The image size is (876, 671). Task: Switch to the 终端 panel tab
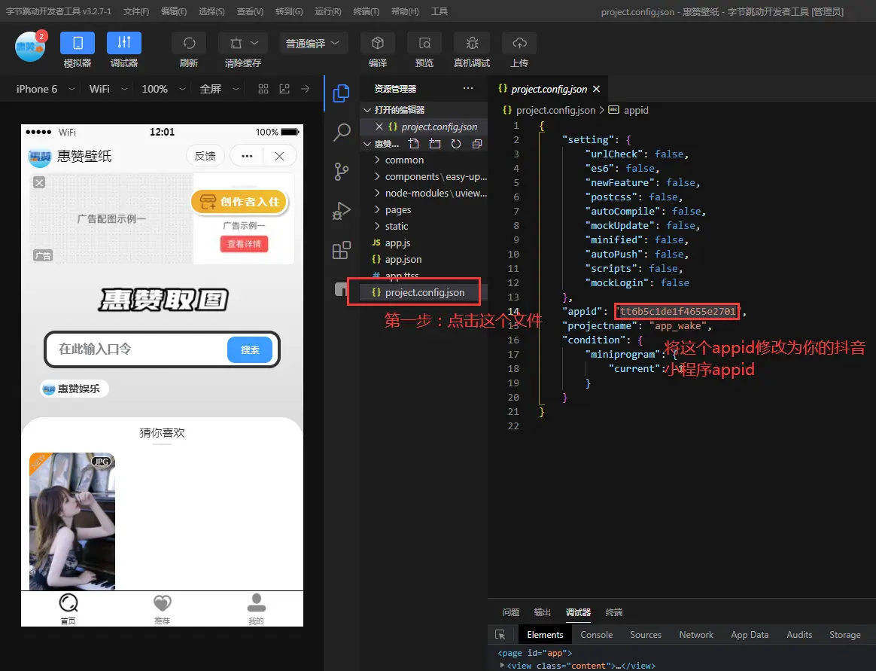pyautogui.click(x=614, y=612)
